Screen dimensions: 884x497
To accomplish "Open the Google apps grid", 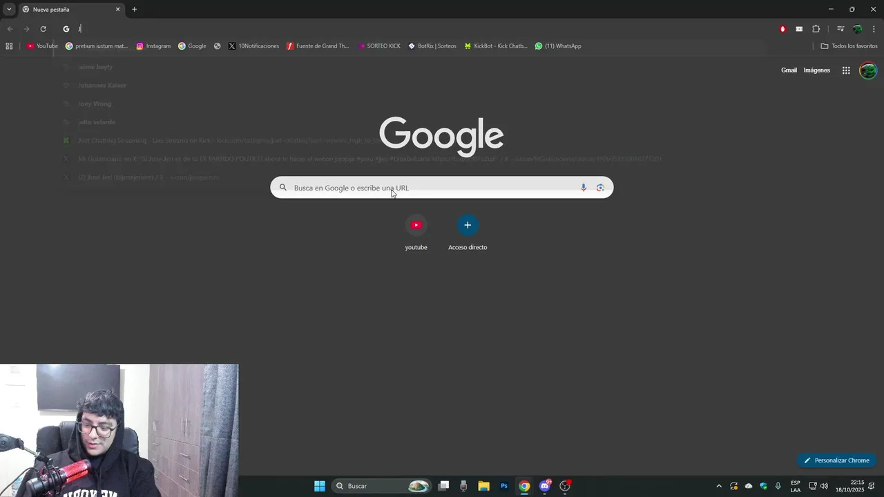I will (846, 70).
